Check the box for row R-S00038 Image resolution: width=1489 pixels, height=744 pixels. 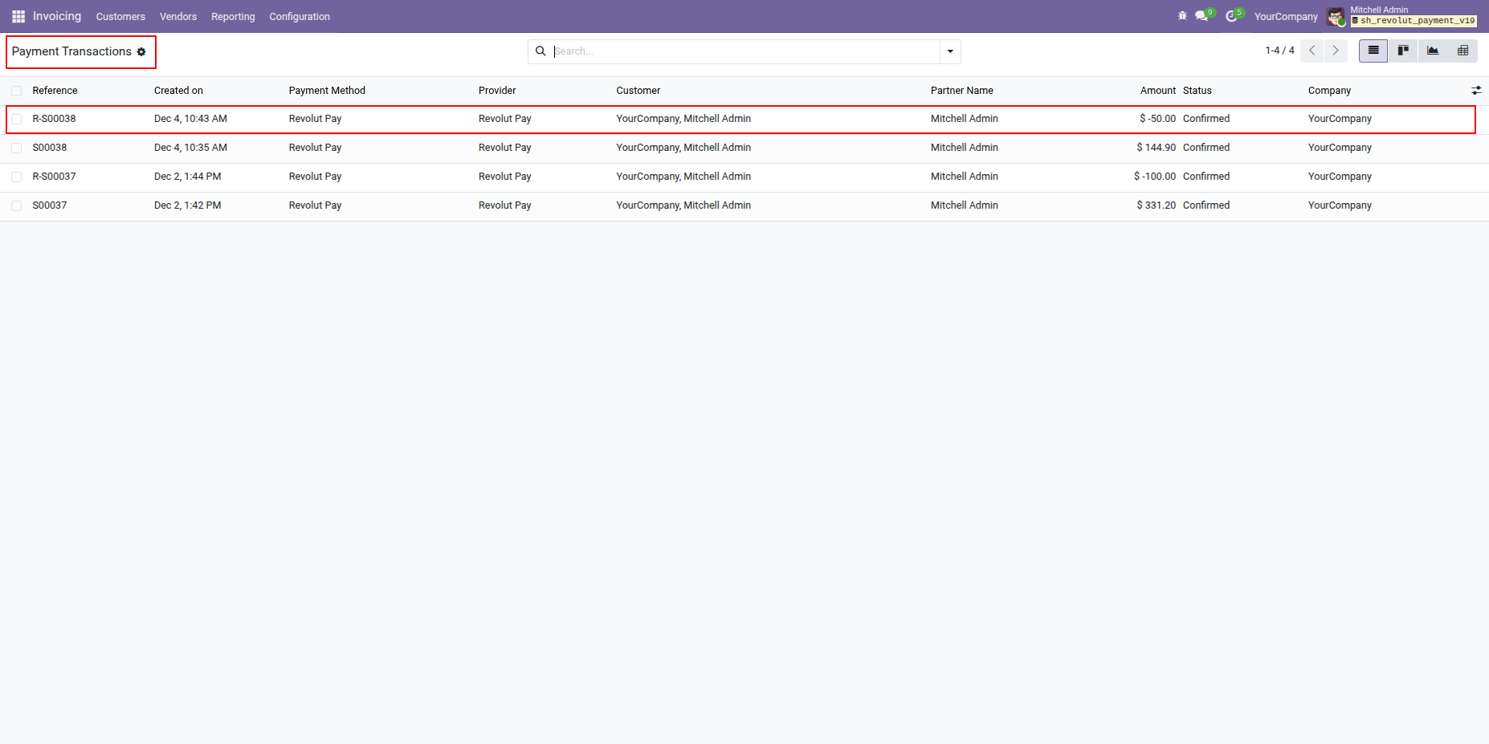point(17,119)
